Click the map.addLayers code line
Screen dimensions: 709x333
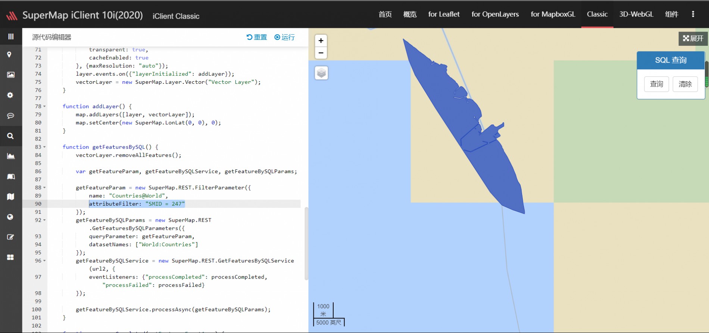pyautogui.click(x=135, y=114)
